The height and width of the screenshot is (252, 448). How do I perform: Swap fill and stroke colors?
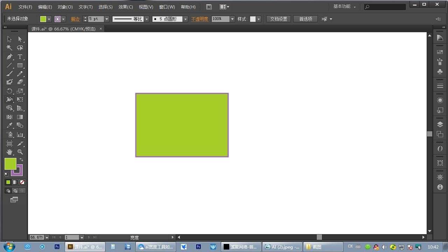(21, 160)
